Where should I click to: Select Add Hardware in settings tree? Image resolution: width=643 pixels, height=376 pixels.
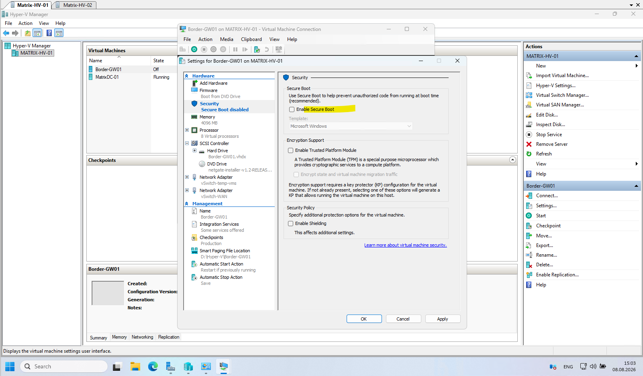(x=214, y=83)
